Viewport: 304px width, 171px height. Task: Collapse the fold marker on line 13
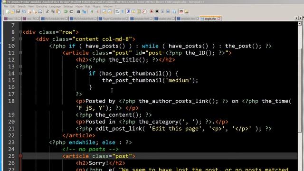tap(20, 66)
